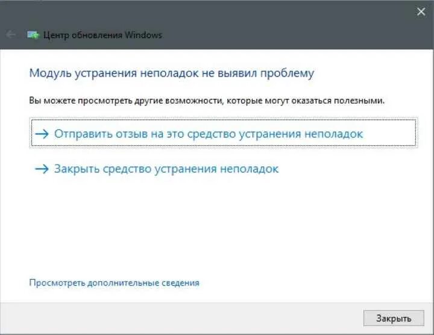
Task: Open 'Просмотреть дополнительные сведения' link
Action: click(x=114, y=283)
